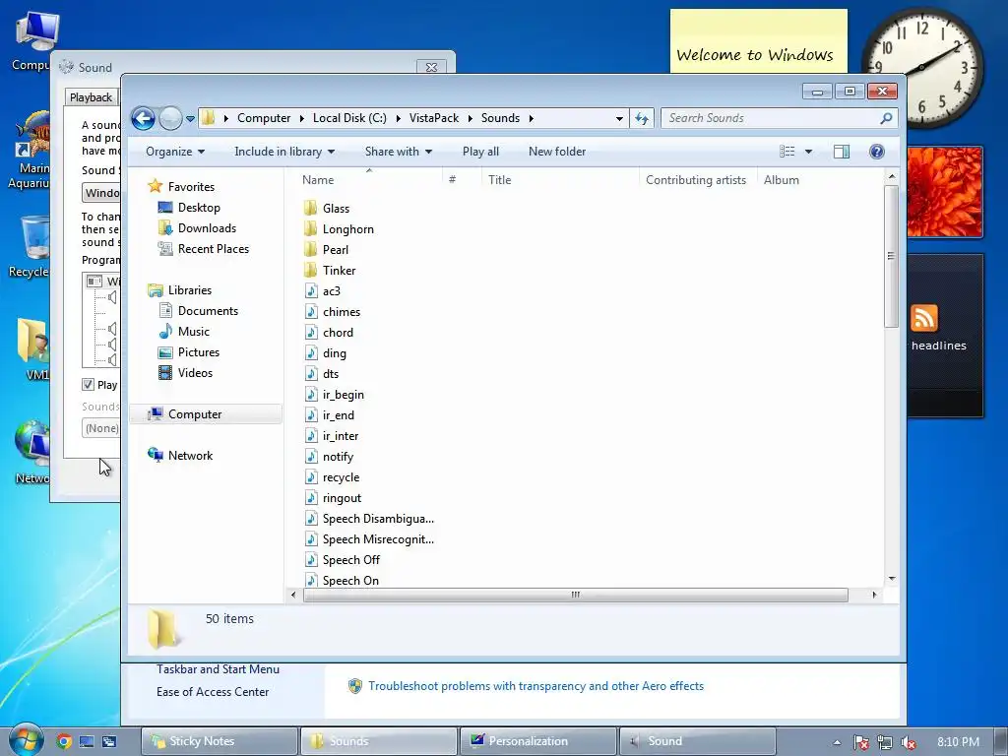Open Music library
Image resolution: width=1008 pixels, height=756 pixels.
[193, 331]
